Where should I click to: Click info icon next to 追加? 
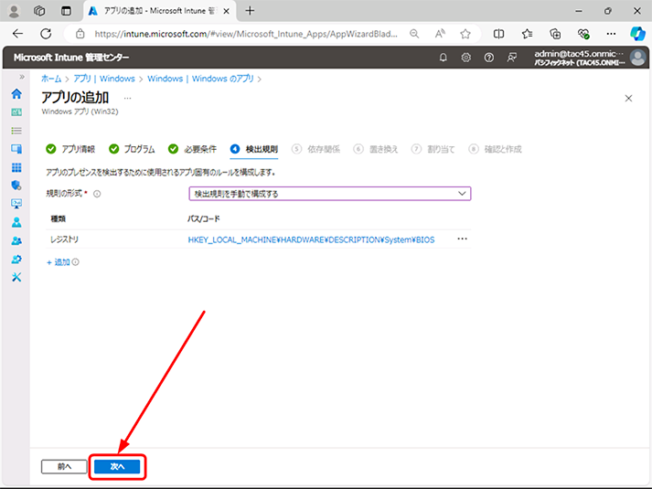pos(75,262)
